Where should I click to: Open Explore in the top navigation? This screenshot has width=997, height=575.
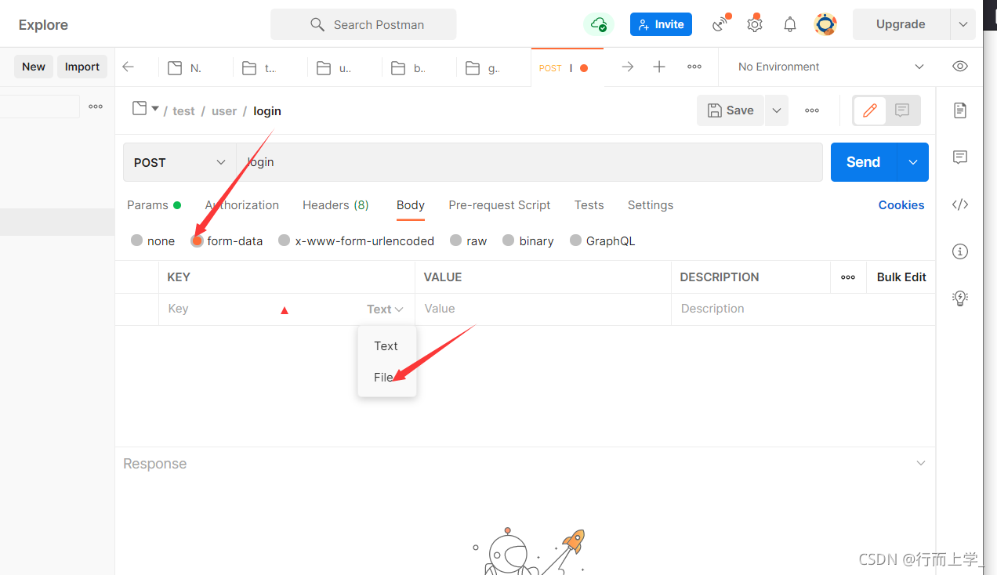tap(43, 25)
